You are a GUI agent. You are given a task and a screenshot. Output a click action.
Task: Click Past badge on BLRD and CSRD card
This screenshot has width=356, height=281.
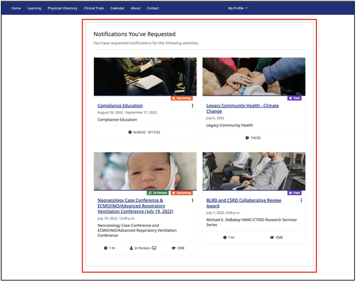(294, 193)
